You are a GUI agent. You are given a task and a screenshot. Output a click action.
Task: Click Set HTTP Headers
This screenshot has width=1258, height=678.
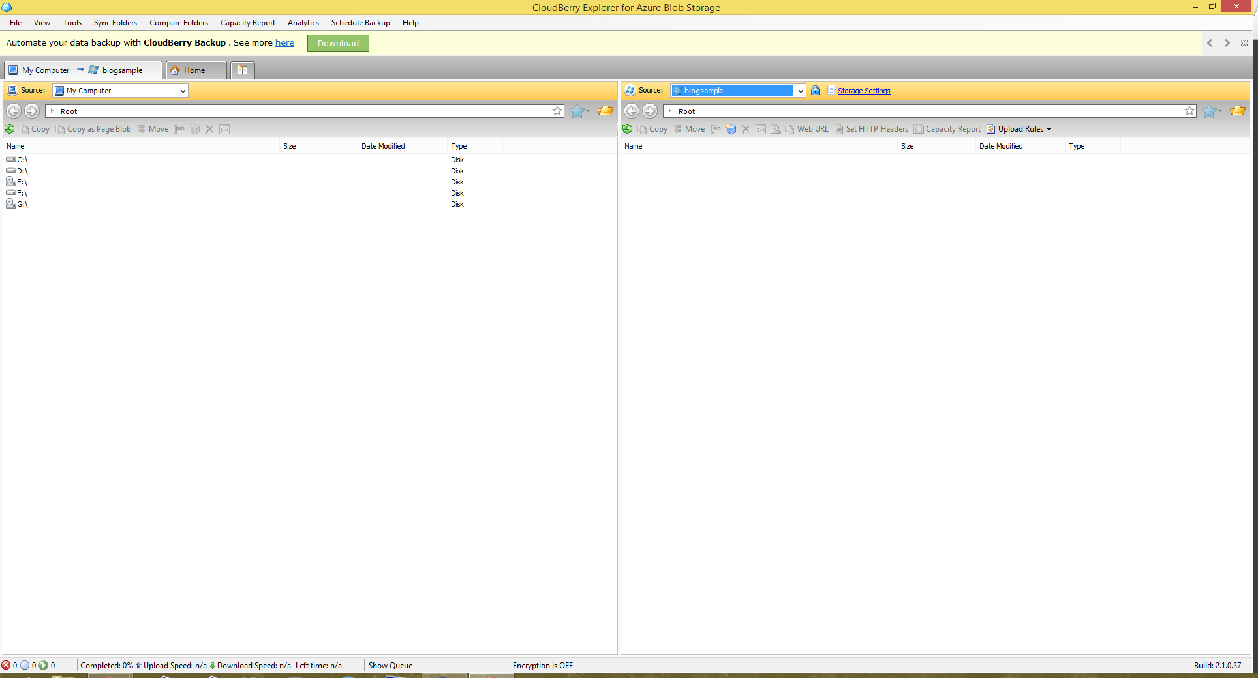tap(872, 129)
